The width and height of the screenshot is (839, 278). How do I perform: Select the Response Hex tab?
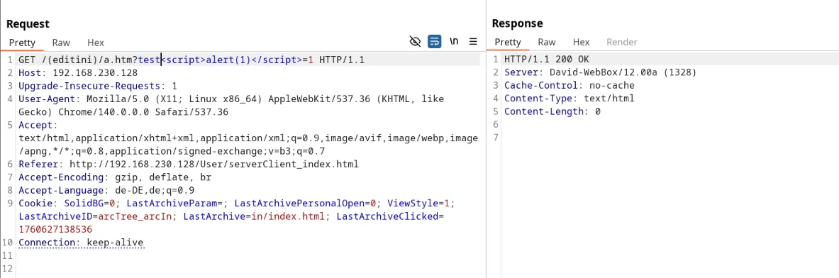click(x=581, y=43)
